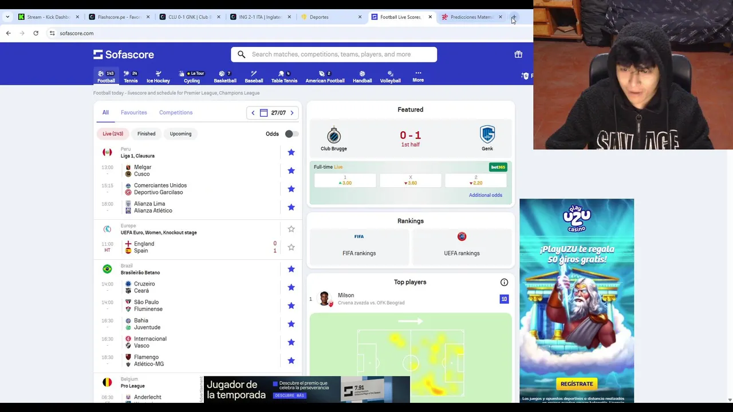Viewport: 733px width, 412px height.
Task: Open the Ice Hockey category
Action: coord(158,77)
